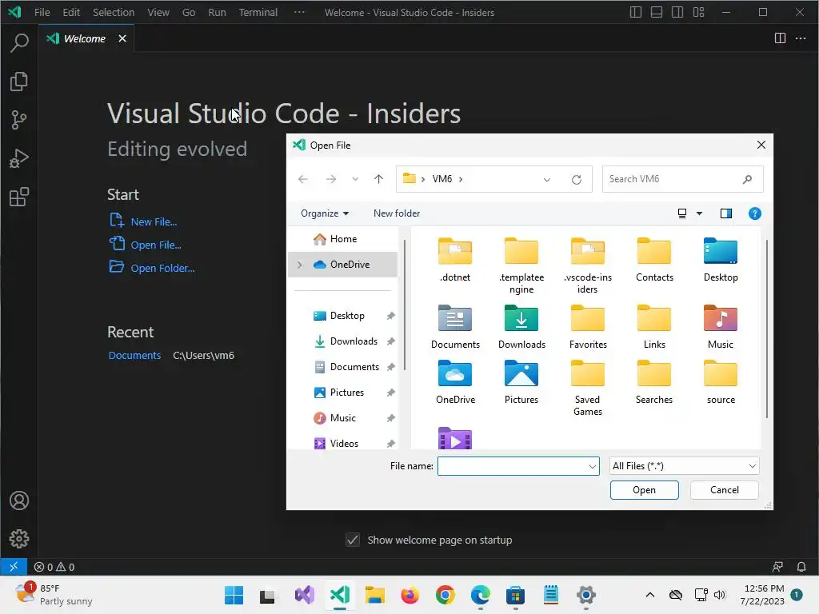The image size is (819, 614).
Task: Toggle the preview pane
Action: [726, 213]
